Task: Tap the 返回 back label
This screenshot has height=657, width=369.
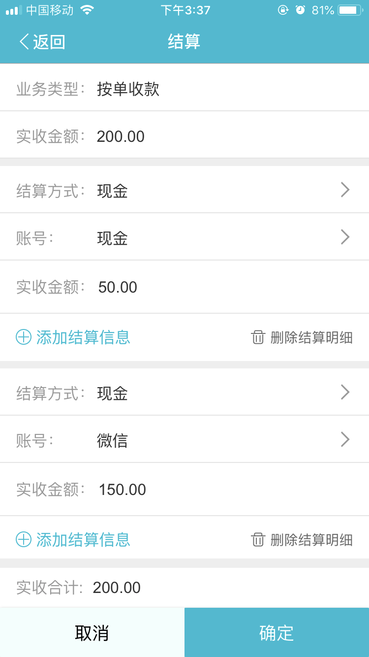Action: 49,42
